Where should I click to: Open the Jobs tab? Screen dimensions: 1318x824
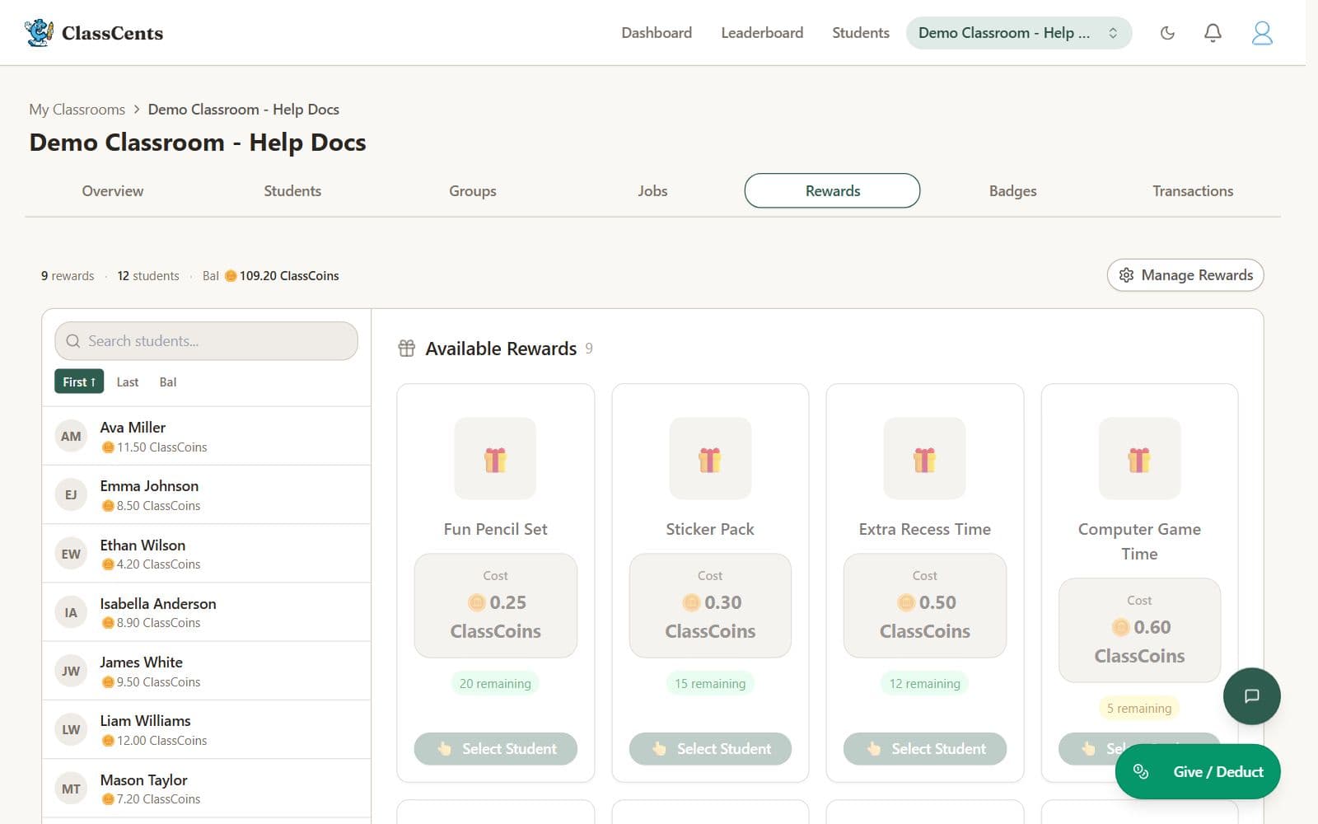pyautogui.click(x=652, y=190)
